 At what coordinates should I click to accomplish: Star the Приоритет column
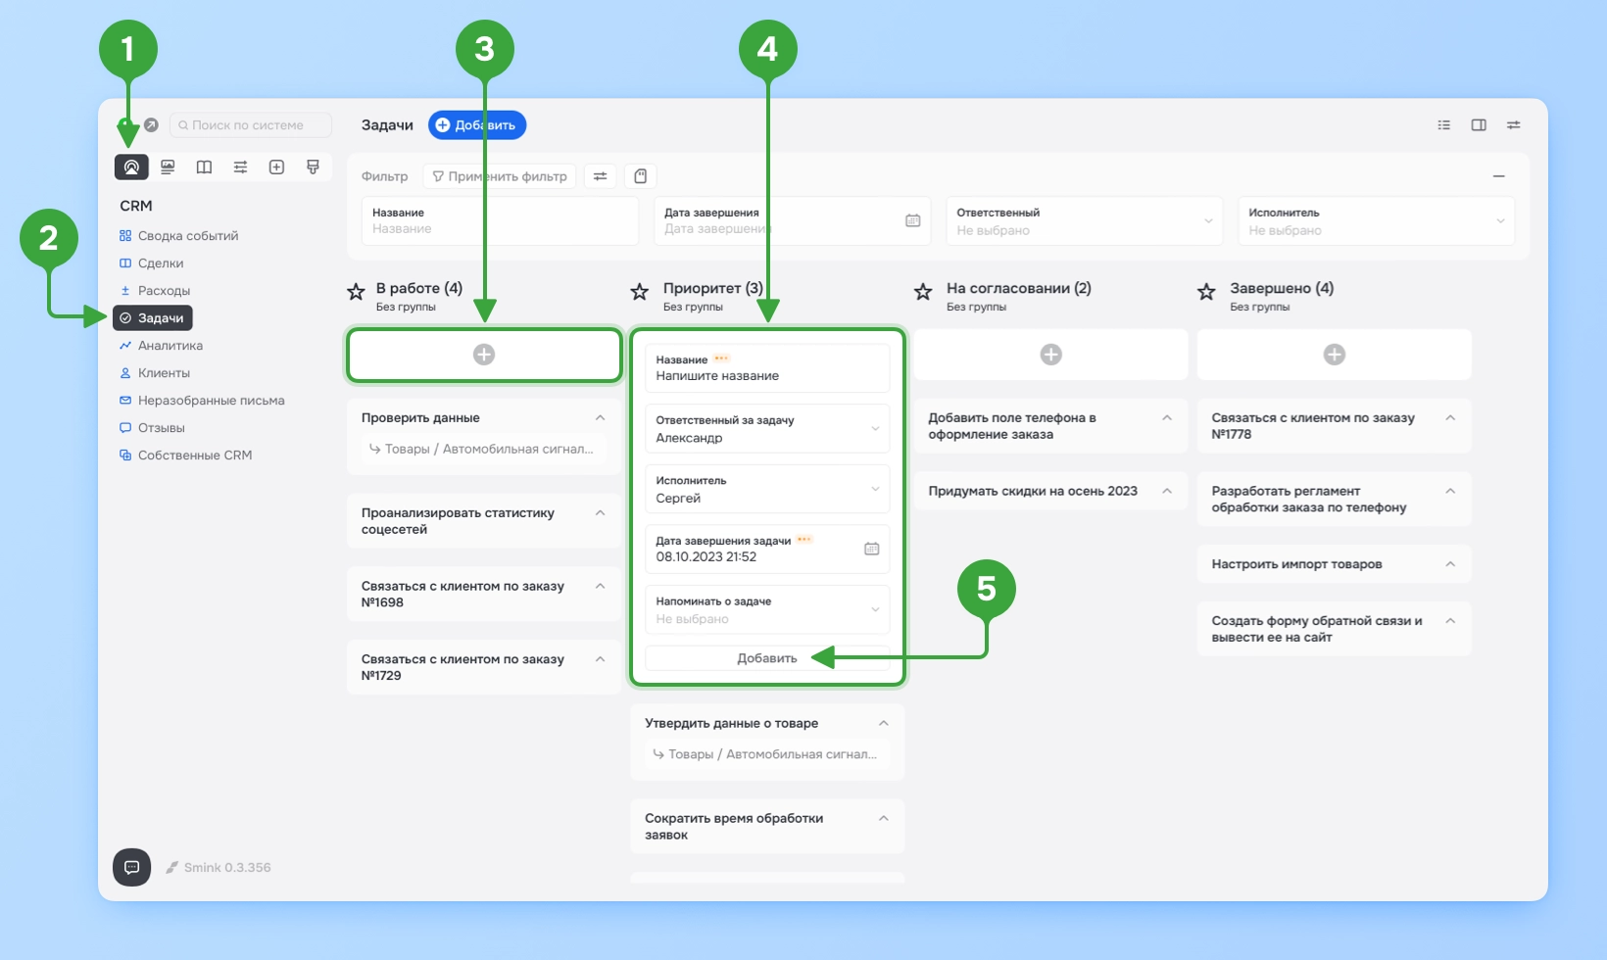point(639,292)
